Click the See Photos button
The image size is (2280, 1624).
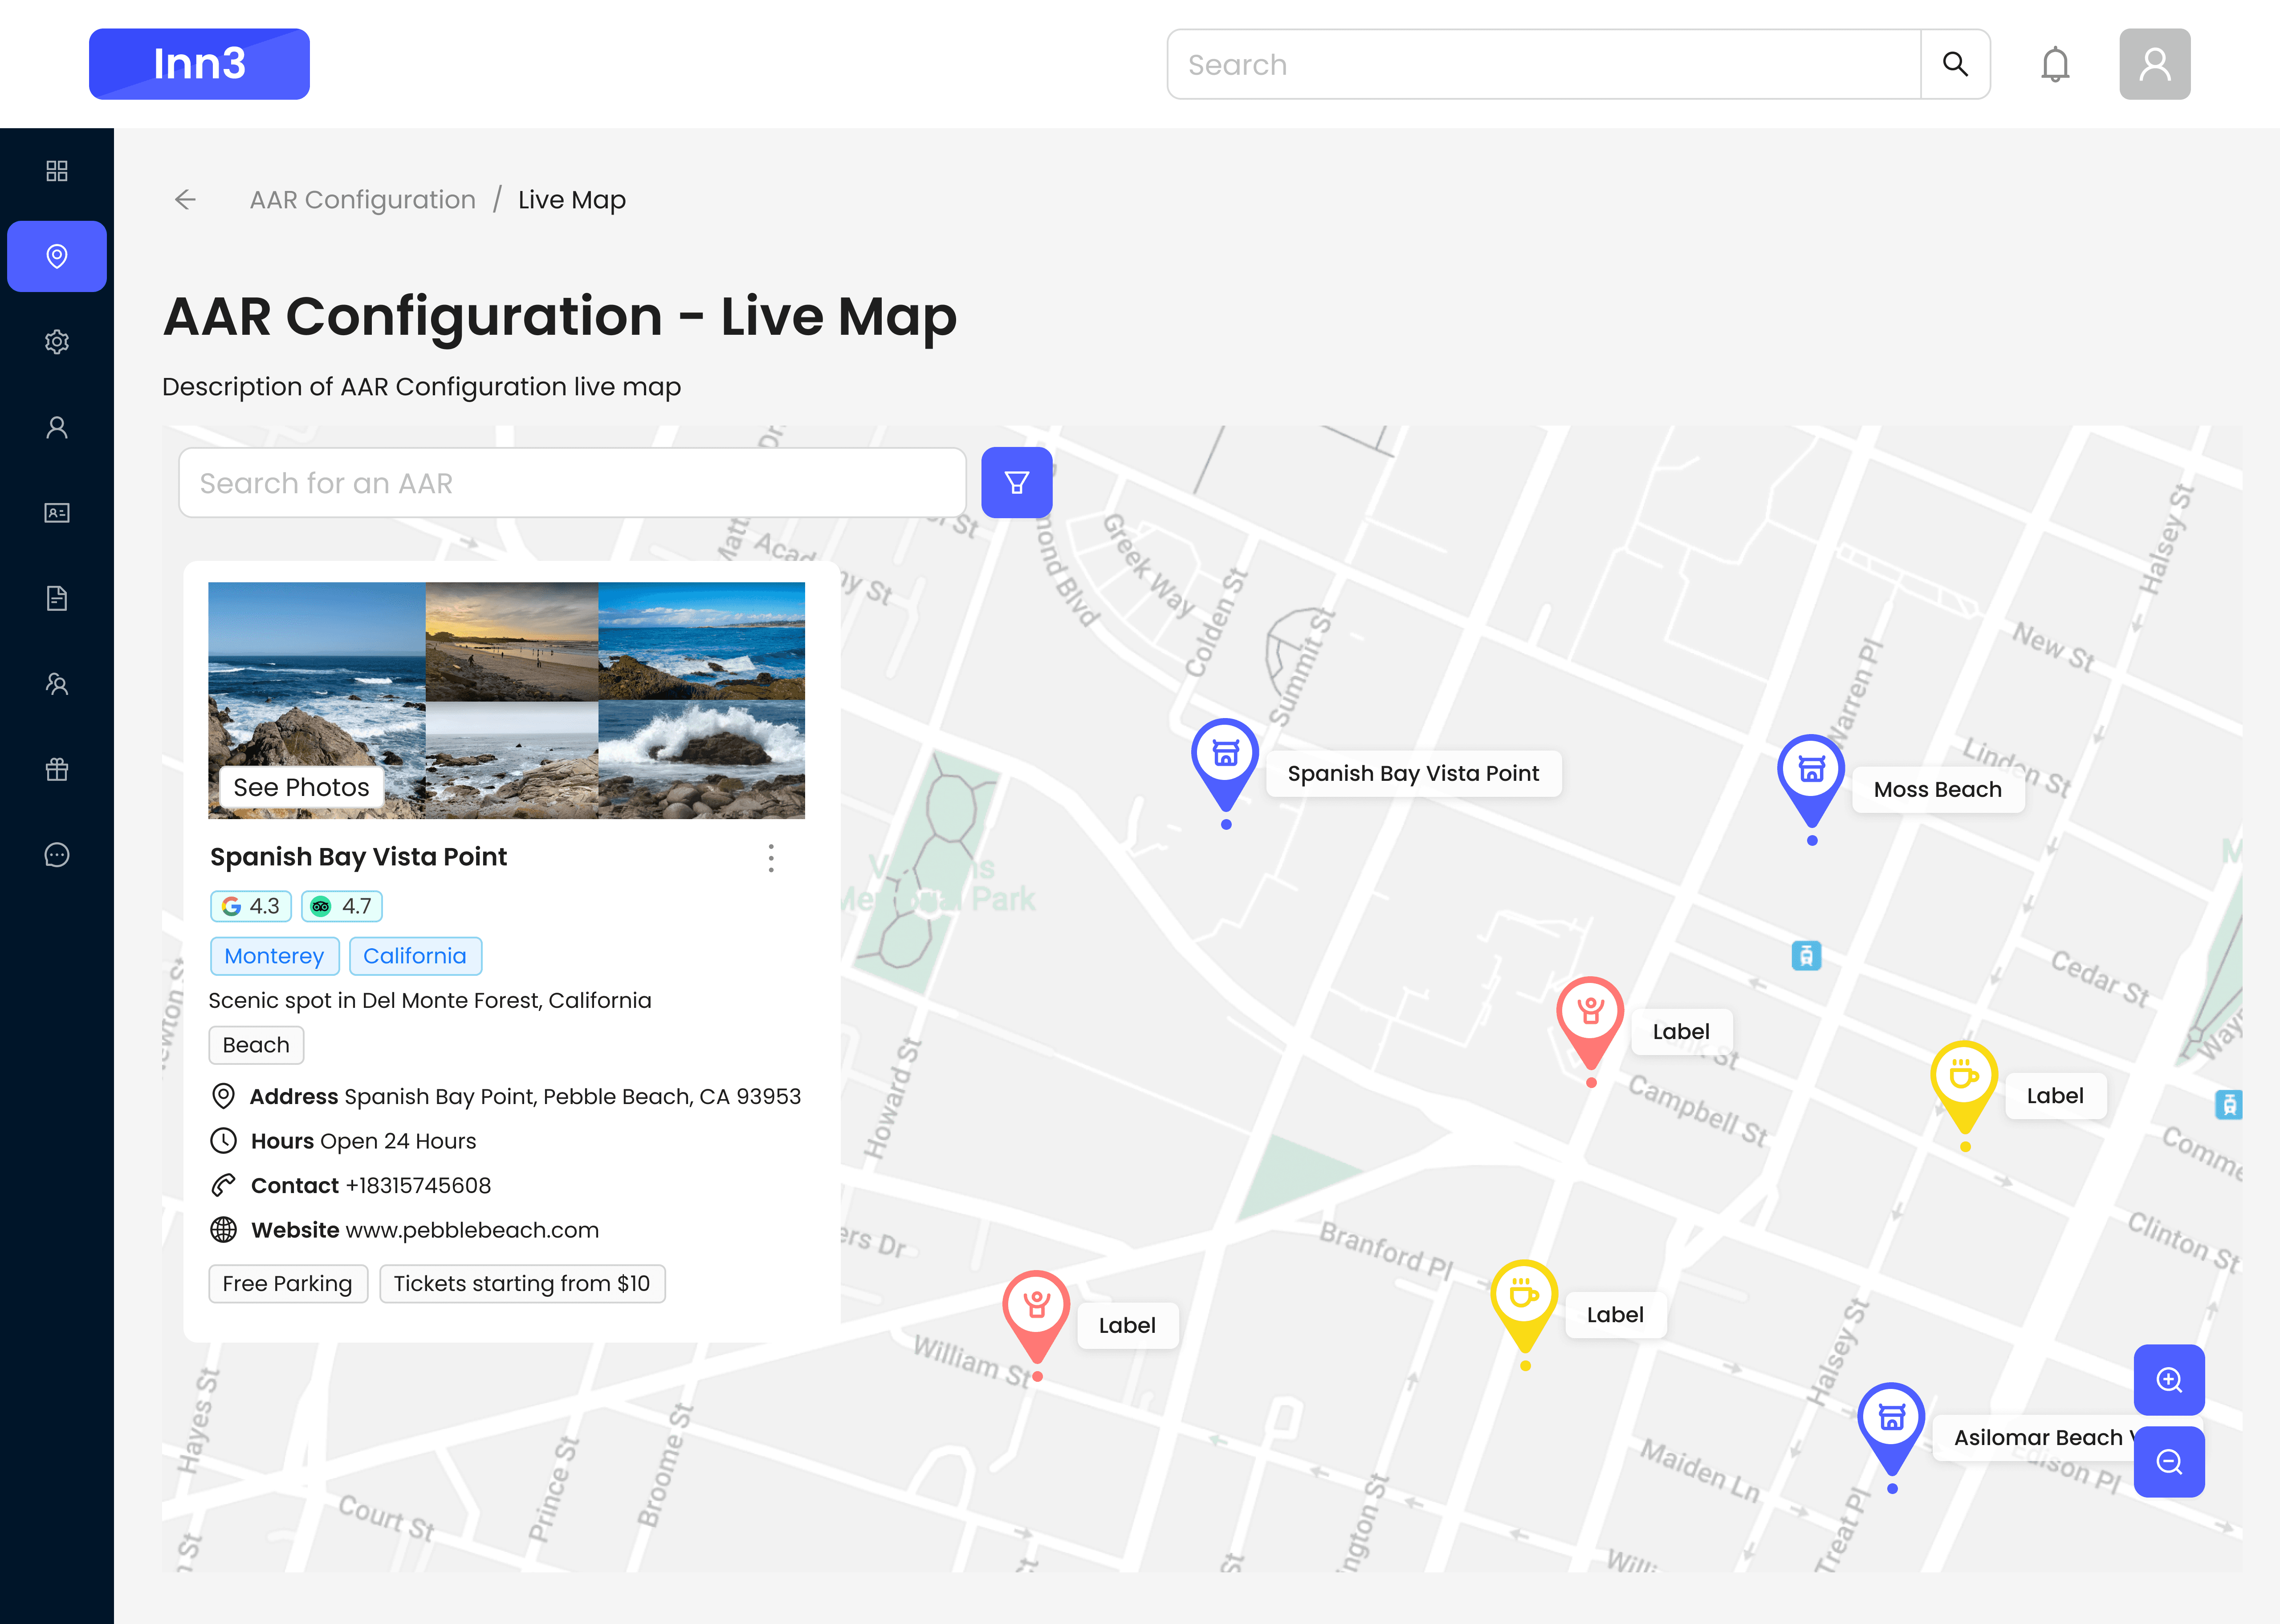pyautogui.click(x=301, y=787)
